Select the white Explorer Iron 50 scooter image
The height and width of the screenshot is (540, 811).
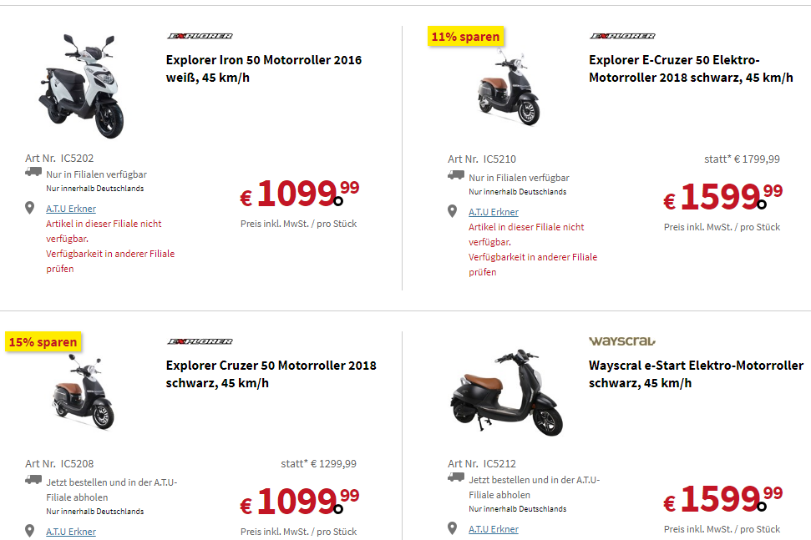point(80,85)
